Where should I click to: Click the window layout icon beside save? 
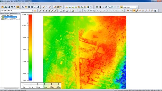pos(12,7)
